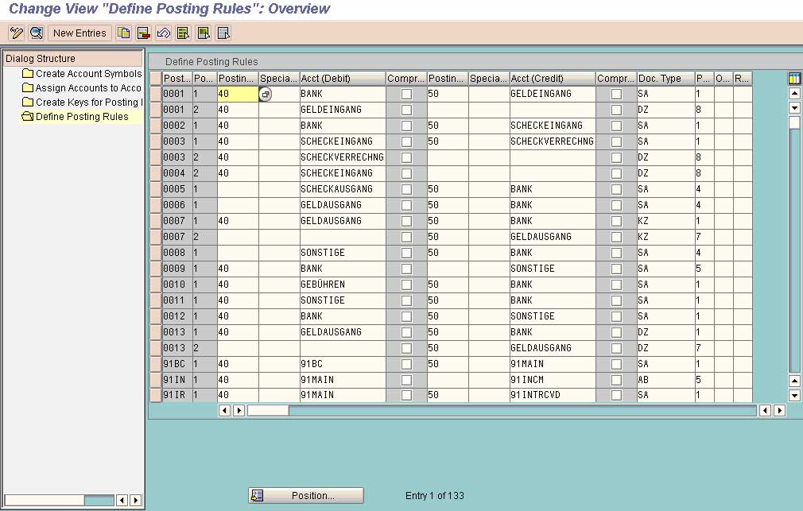Toggle Display/Change mode pencil icon

pyautogui.click(x=17, y=33)
